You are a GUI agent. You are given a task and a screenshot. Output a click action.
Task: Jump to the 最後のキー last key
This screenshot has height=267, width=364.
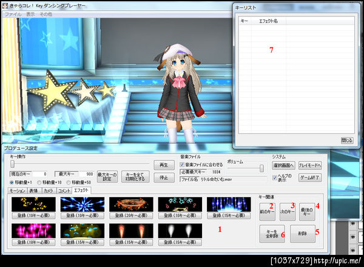point(307,212)
